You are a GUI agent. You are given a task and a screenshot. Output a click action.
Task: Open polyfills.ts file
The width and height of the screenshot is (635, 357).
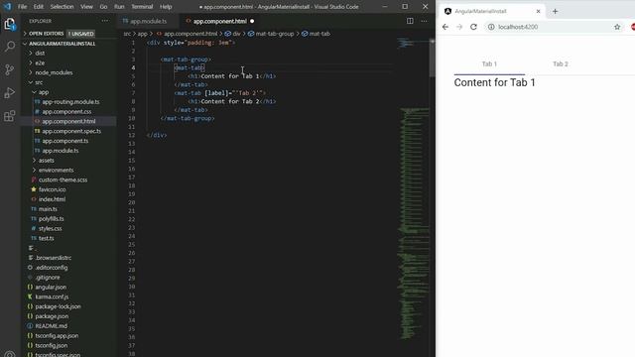51,218
